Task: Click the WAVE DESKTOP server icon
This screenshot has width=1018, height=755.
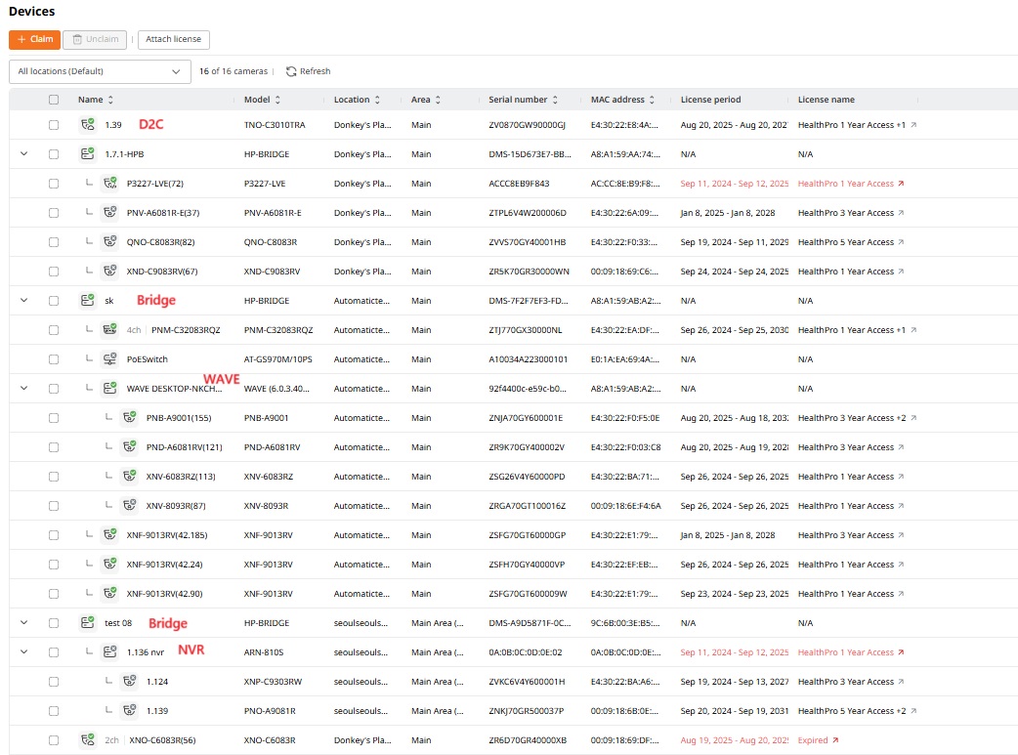Action: [x=109, y=389]
